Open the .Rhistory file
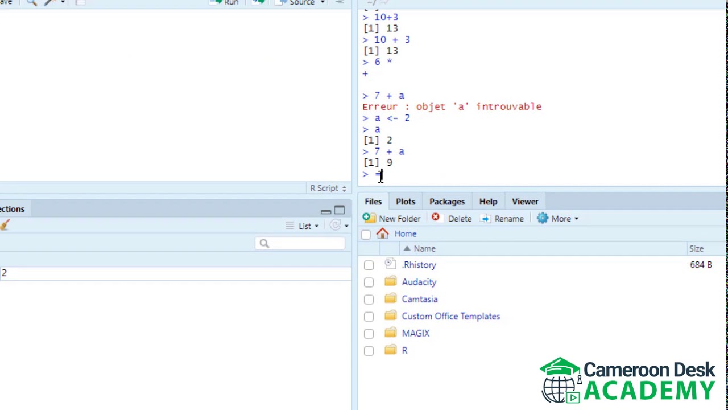This screenshot has height=410, width=728. [419, 265]
